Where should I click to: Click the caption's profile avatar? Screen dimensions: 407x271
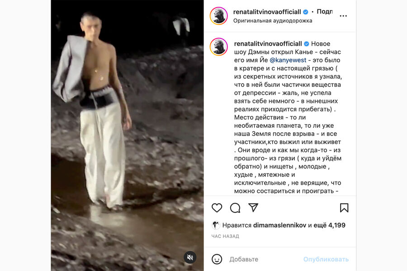point(219,47)
